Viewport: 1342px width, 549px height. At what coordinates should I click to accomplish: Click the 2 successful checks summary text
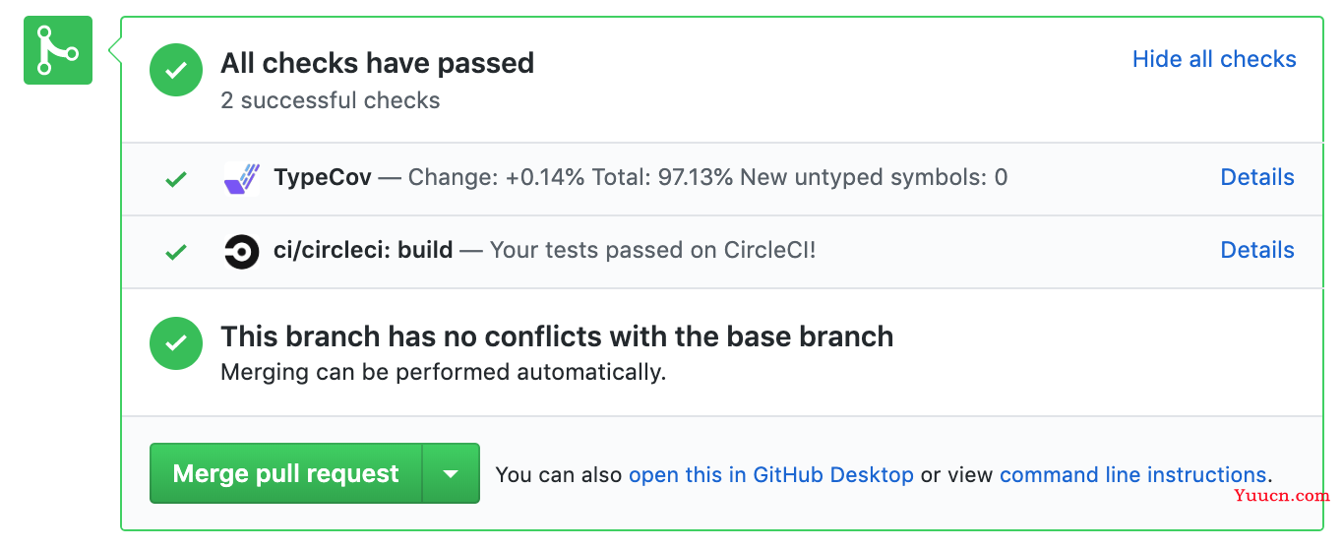[x=331, y=100]
